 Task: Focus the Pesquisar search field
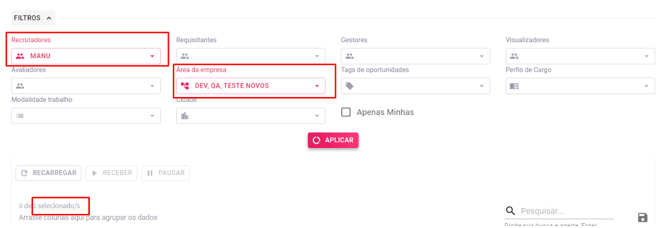click(567, 211)
